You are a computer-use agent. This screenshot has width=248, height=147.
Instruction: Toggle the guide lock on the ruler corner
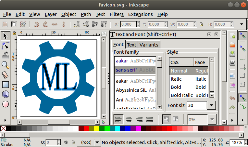click(14, 33)
